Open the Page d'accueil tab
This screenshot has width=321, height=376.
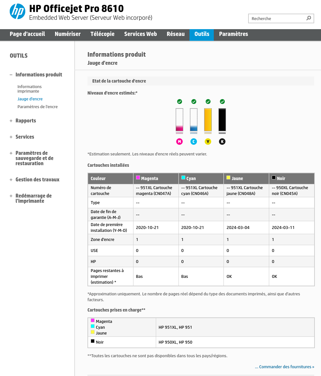(27, 34)
